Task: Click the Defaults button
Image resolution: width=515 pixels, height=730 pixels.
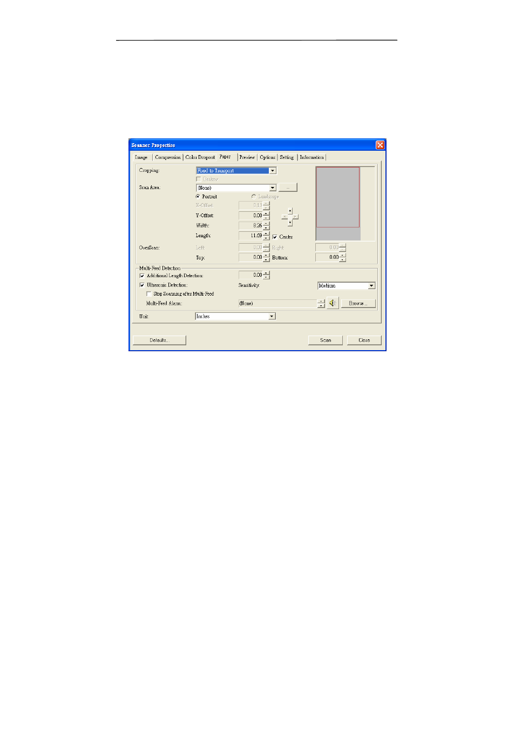Action: click(159, 340)
